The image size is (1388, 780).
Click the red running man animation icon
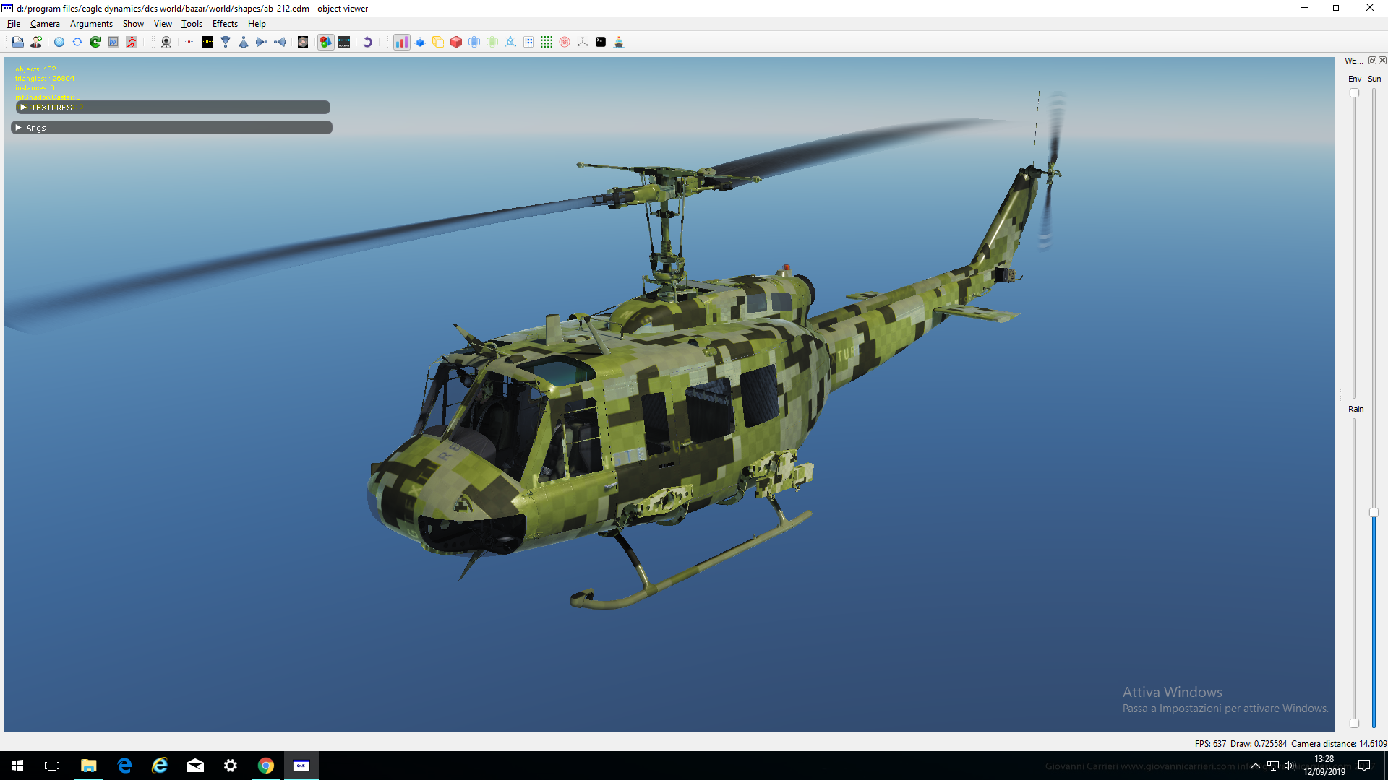(x=132, y=42)
